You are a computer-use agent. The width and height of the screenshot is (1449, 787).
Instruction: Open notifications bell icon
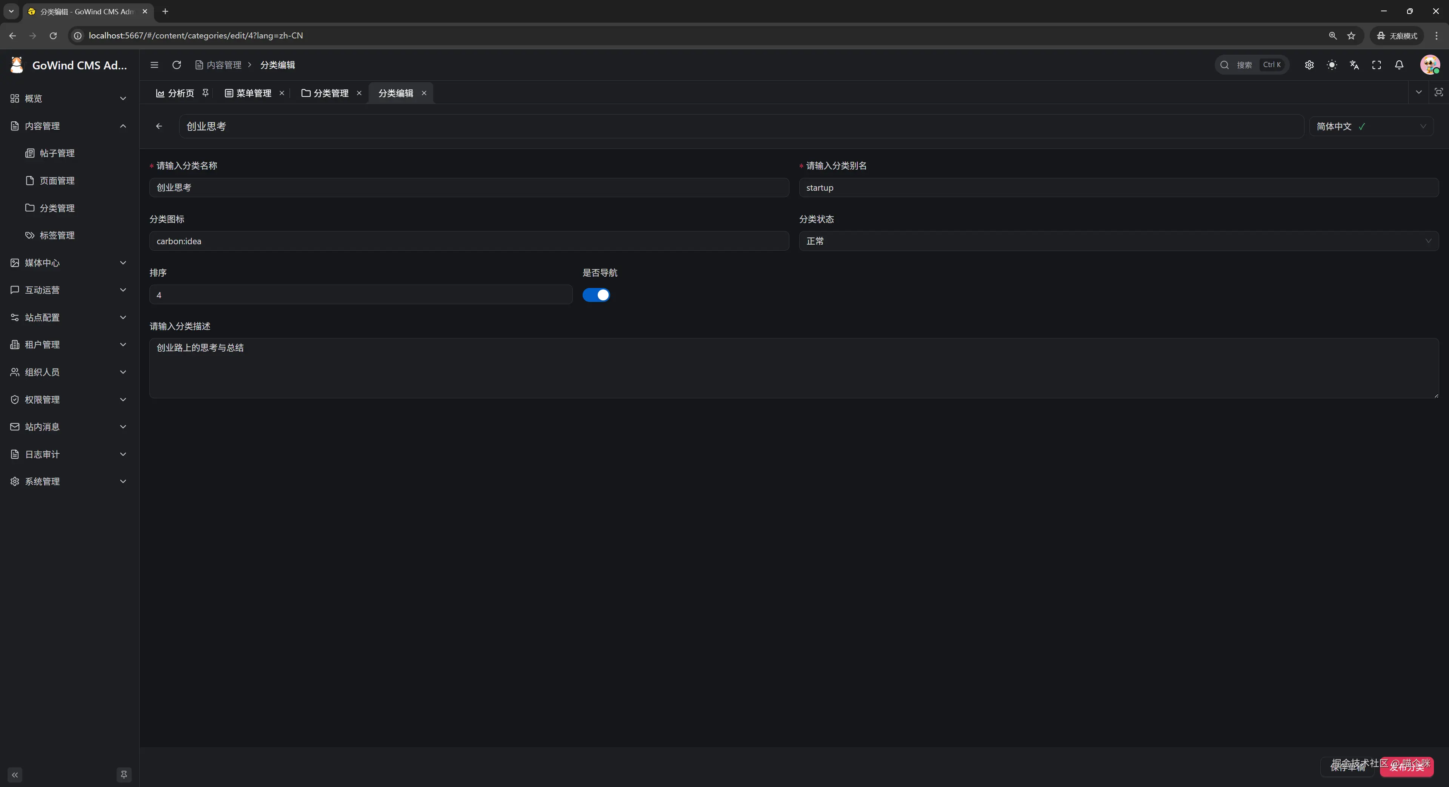1399,65
